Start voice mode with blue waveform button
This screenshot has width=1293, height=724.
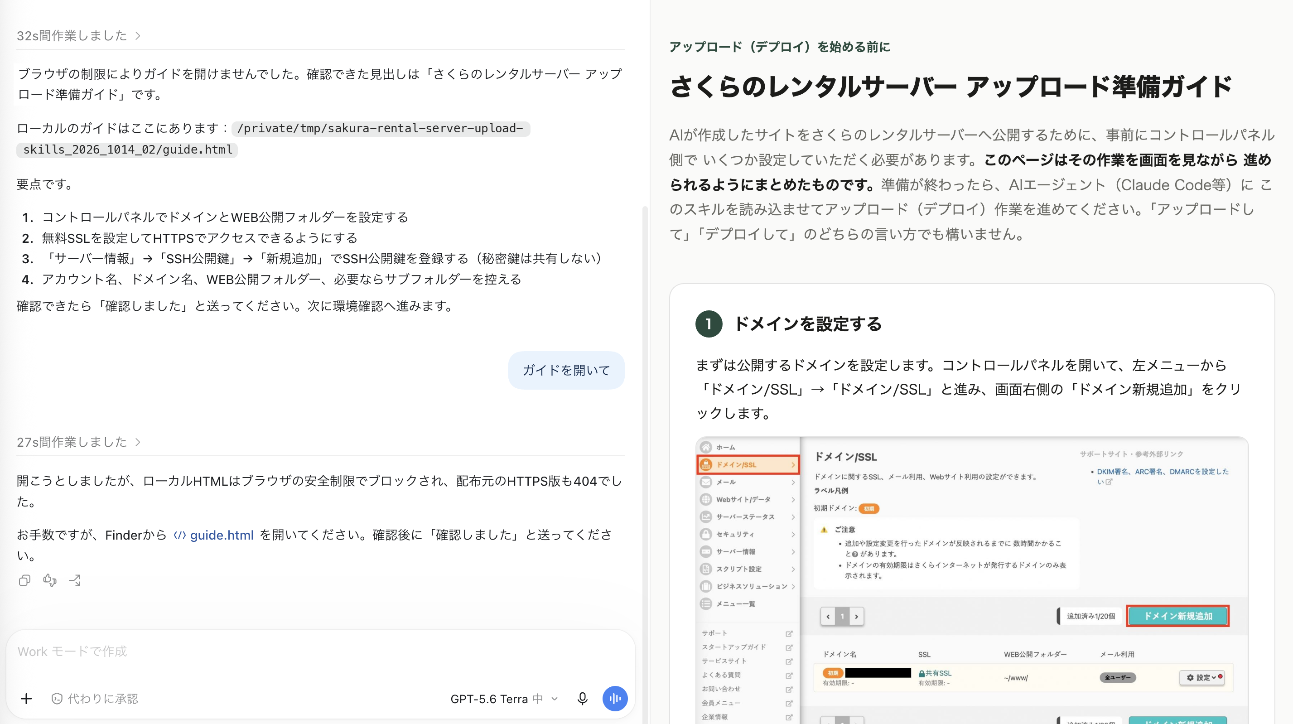(615, 698)
